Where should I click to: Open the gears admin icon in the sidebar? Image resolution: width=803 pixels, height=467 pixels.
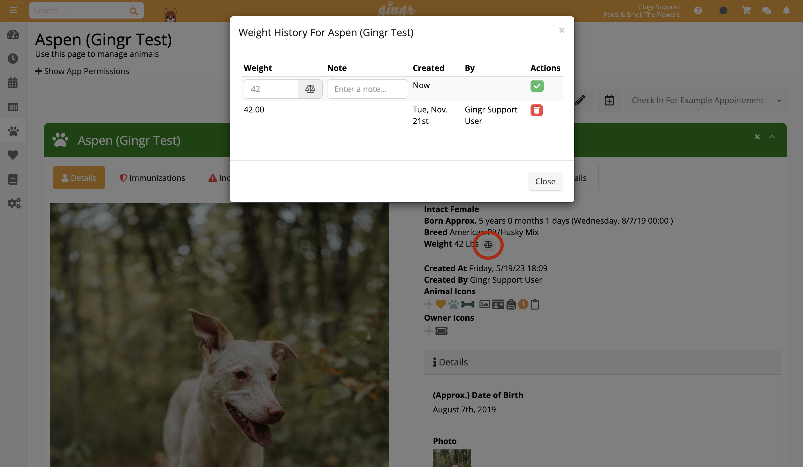point(14,203)
